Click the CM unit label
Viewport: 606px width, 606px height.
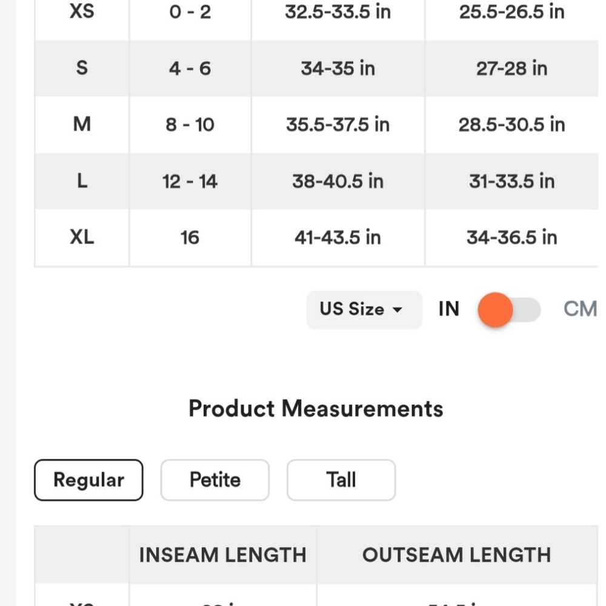(579, 309)
